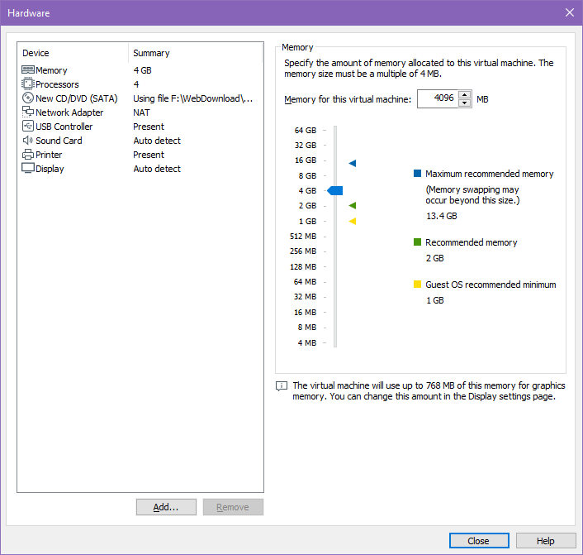This screenshot has height=555, width=583.
Task: Click the slider track near 4 MB
Action: click(x=335, y=342)
